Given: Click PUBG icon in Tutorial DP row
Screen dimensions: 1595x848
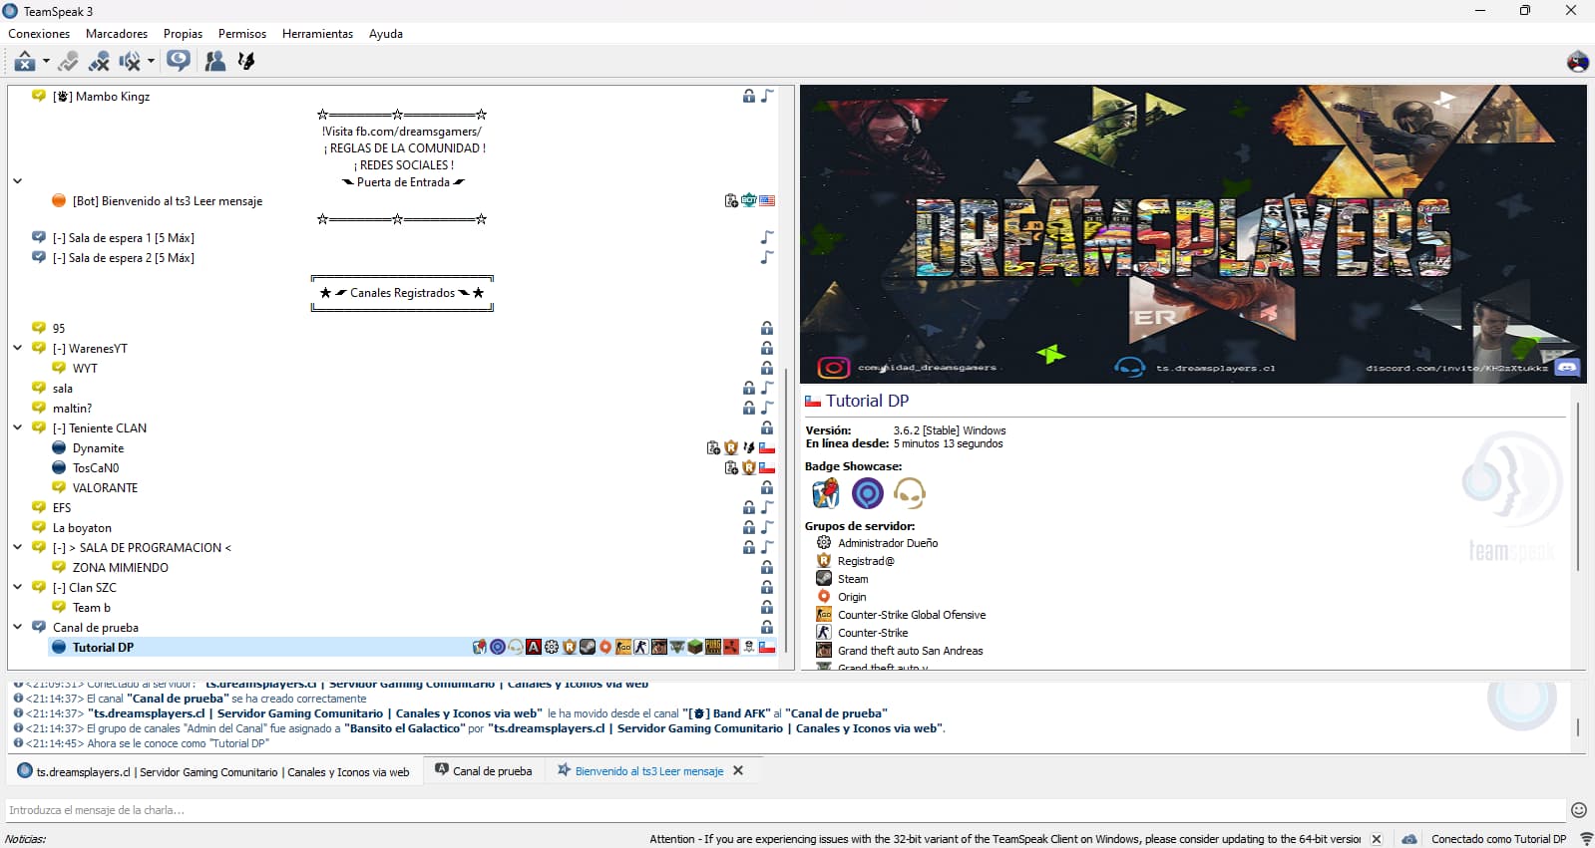Looking at the screenshot, I should 713,648.
